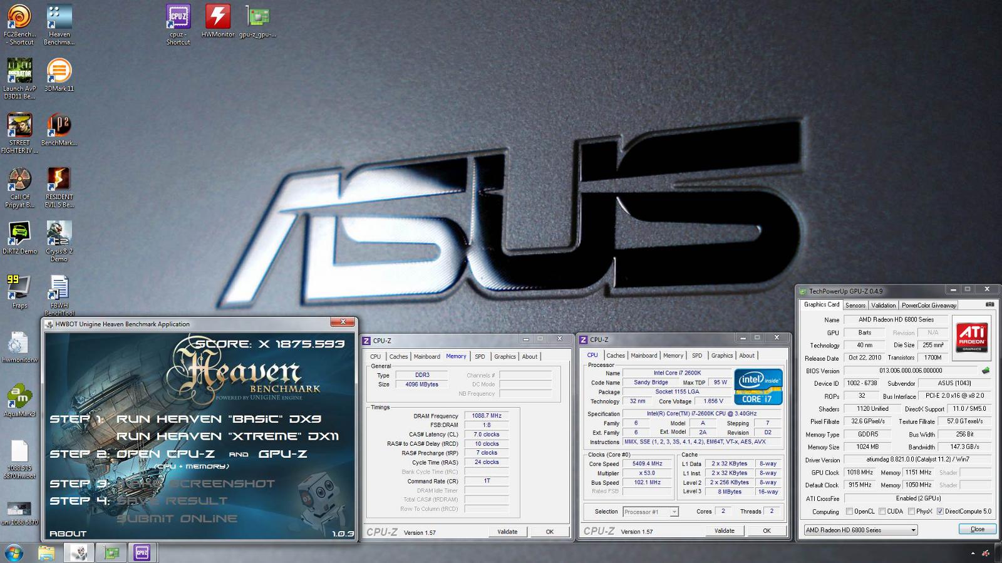Click GPU-Z camera screenshot icon
The height and width of the screenshot is (563, 1002).
(x=989, y=304)
